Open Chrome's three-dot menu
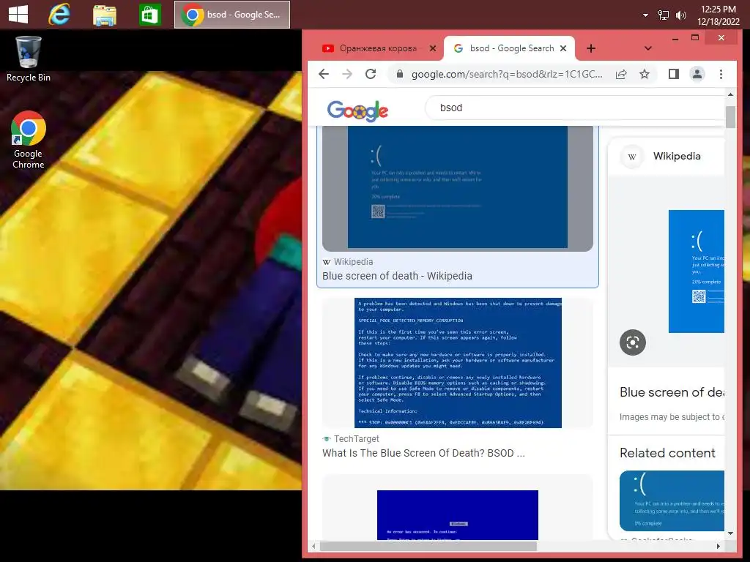This screenshot has width=750, height=562. click(x=721, y=74)
